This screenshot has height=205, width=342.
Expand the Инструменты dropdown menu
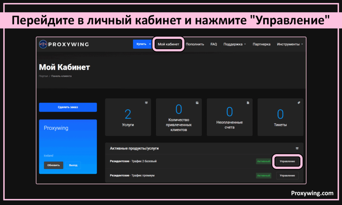pos(290,44)
